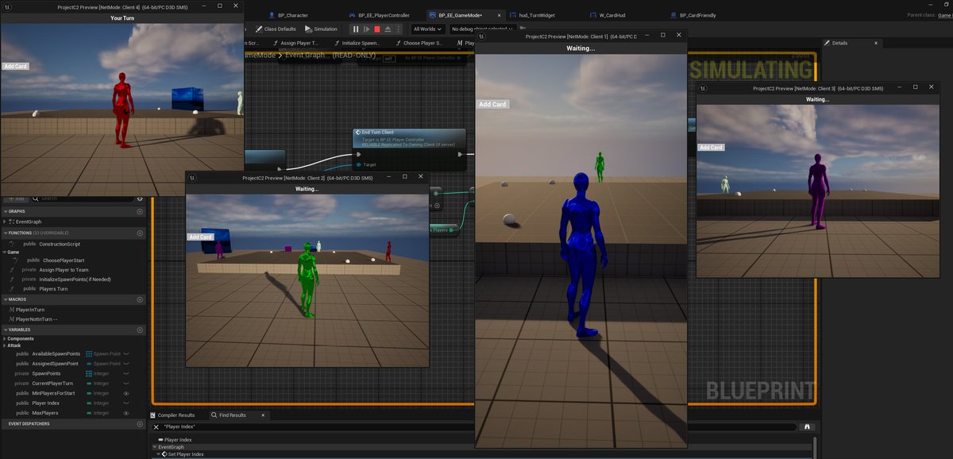
Task: Click Add Card in Client 1 window
Action: point(492,104)
